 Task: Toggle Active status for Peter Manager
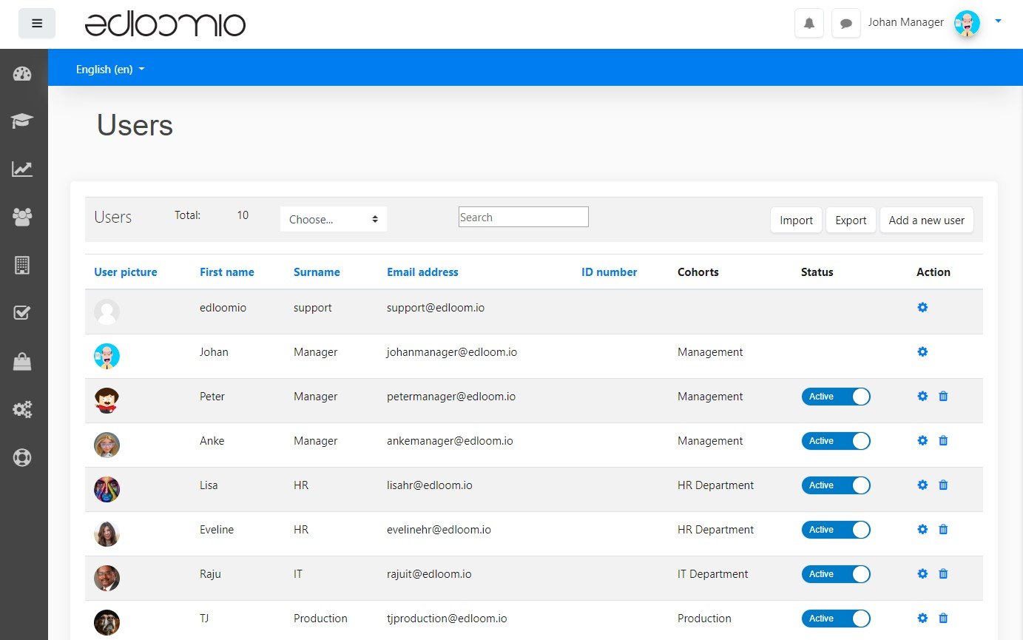click(836, 397)
